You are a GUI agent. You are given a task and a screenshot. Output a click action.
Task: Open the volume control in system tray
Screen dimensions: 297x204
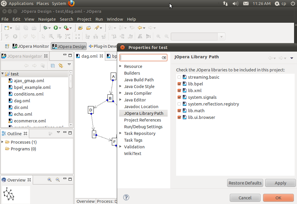[x=235, y=3]
